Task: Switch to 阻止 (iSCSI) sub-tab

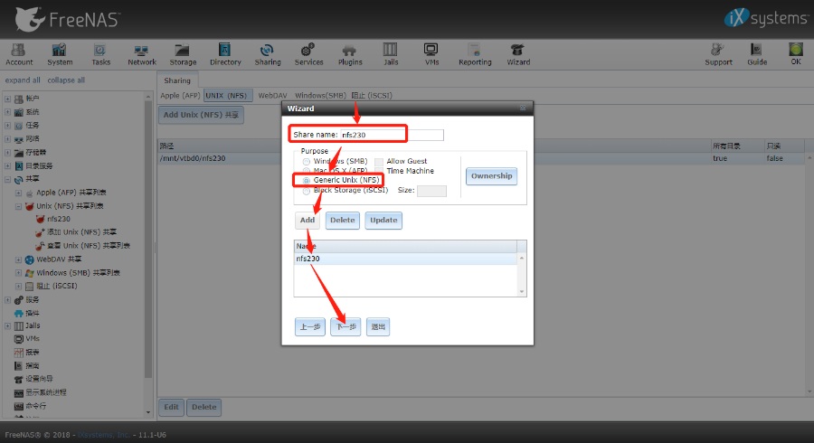Action: coord(372,96)
